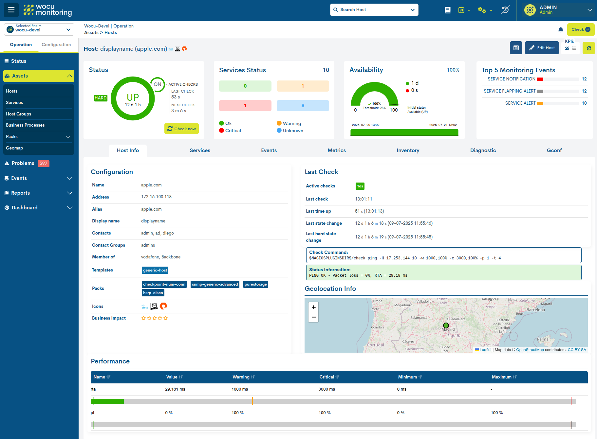This screenshot has height=439, width=597.
Task: Open the Search Host dropdown arrow
Action: tap(412, 9)
